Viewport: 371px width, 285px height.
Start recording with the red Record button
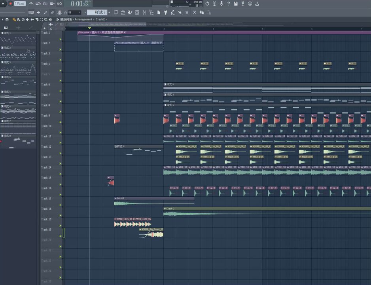point(10,4)
